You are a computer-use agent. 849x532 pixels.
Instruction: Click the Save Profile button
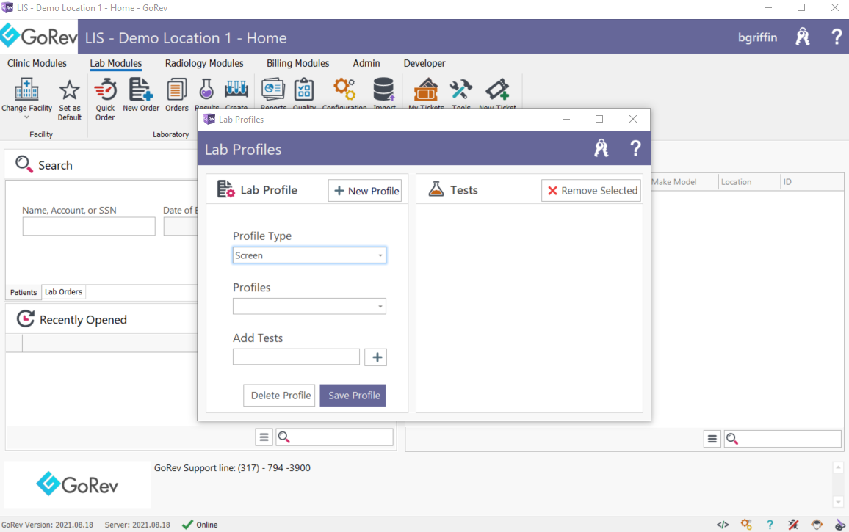click(x=353, y=395)
